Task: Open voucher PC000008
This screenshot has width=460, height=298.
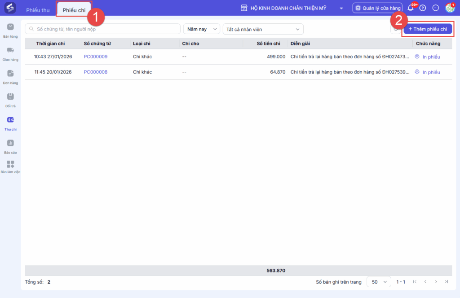Action: (x=96, y=72)
